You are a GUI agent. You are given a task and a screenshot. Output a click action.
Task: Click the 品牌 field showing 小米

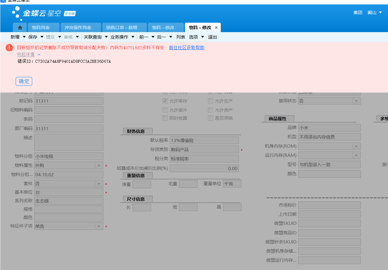click(x=330, y=128)
